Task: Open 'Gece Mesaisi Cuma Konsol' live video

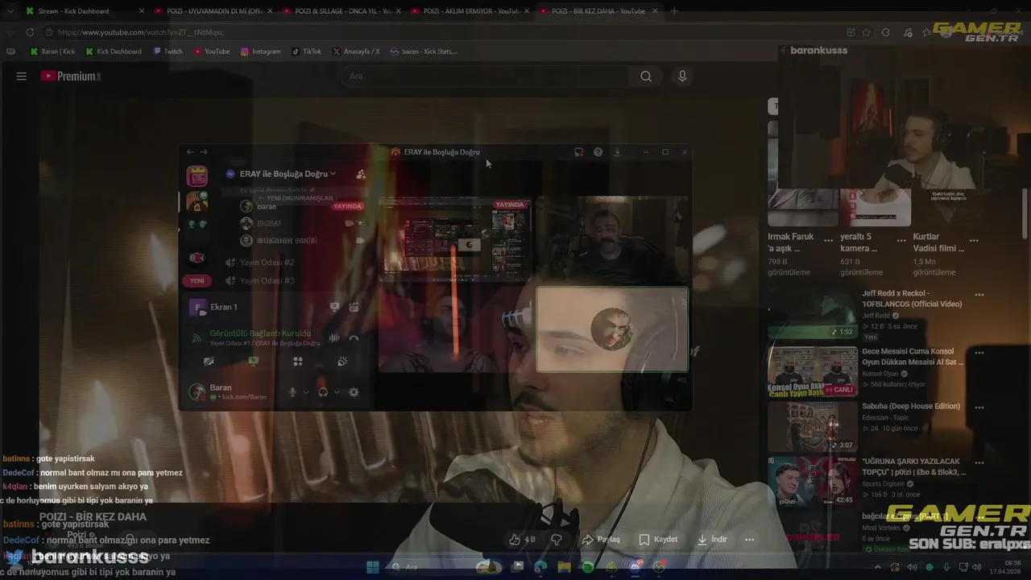Action: 813,371
